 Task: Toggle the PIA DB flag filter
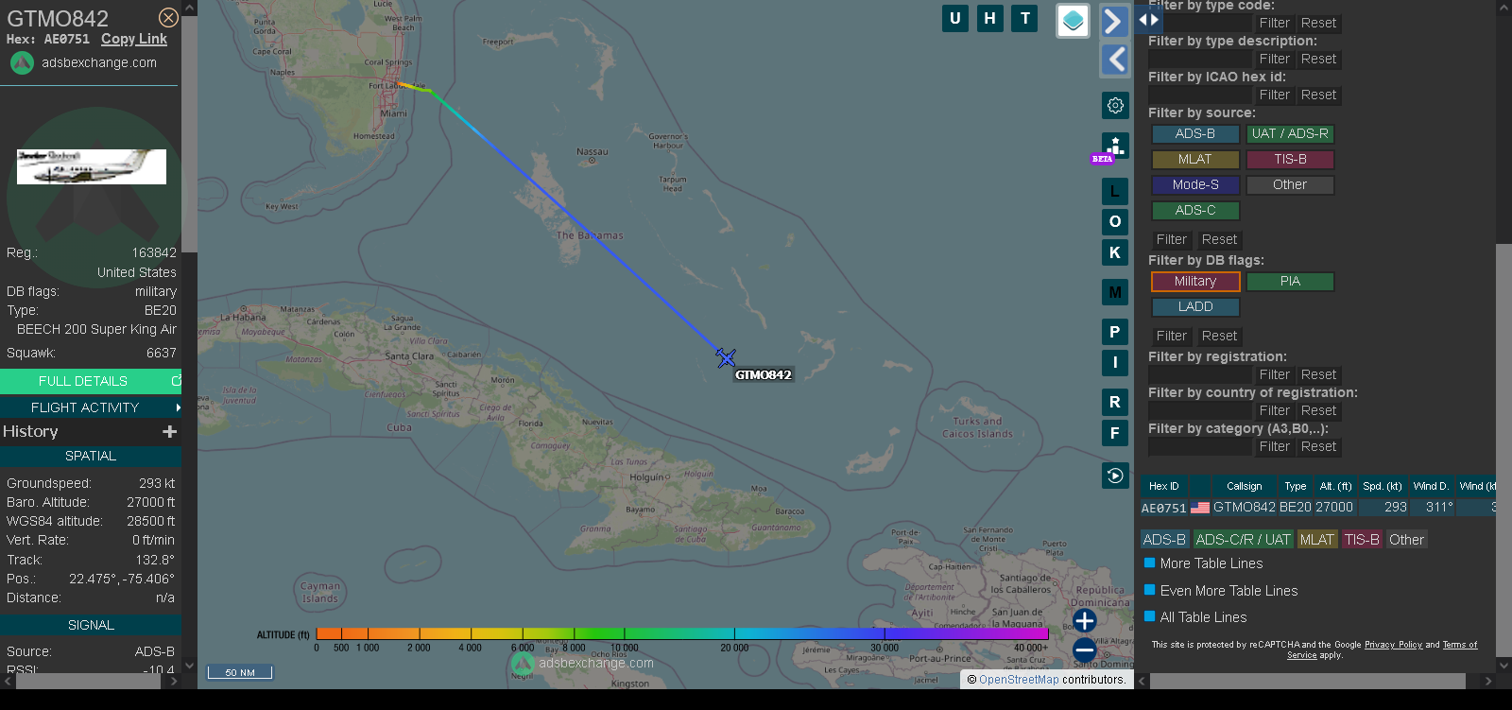point(1290,282)
